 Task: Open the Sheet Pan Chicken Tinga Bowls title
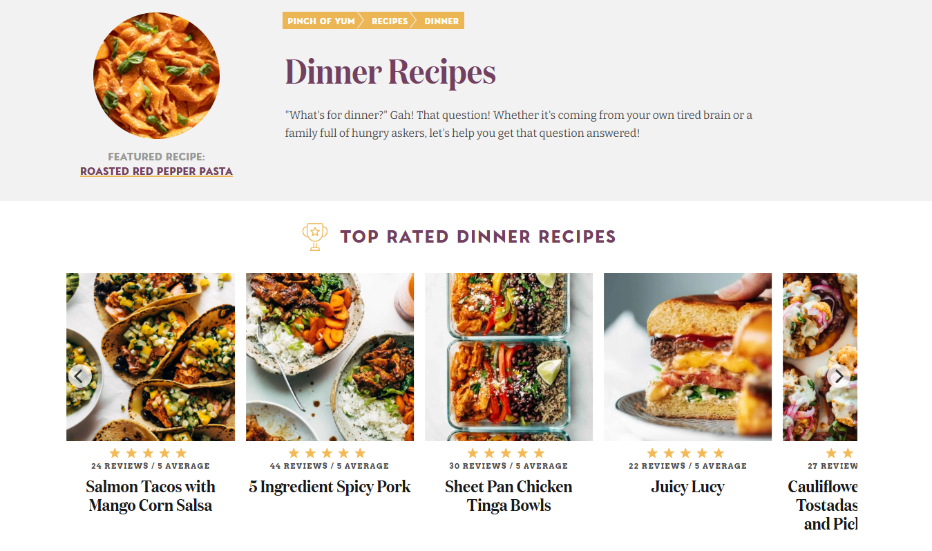coord(508,496)
